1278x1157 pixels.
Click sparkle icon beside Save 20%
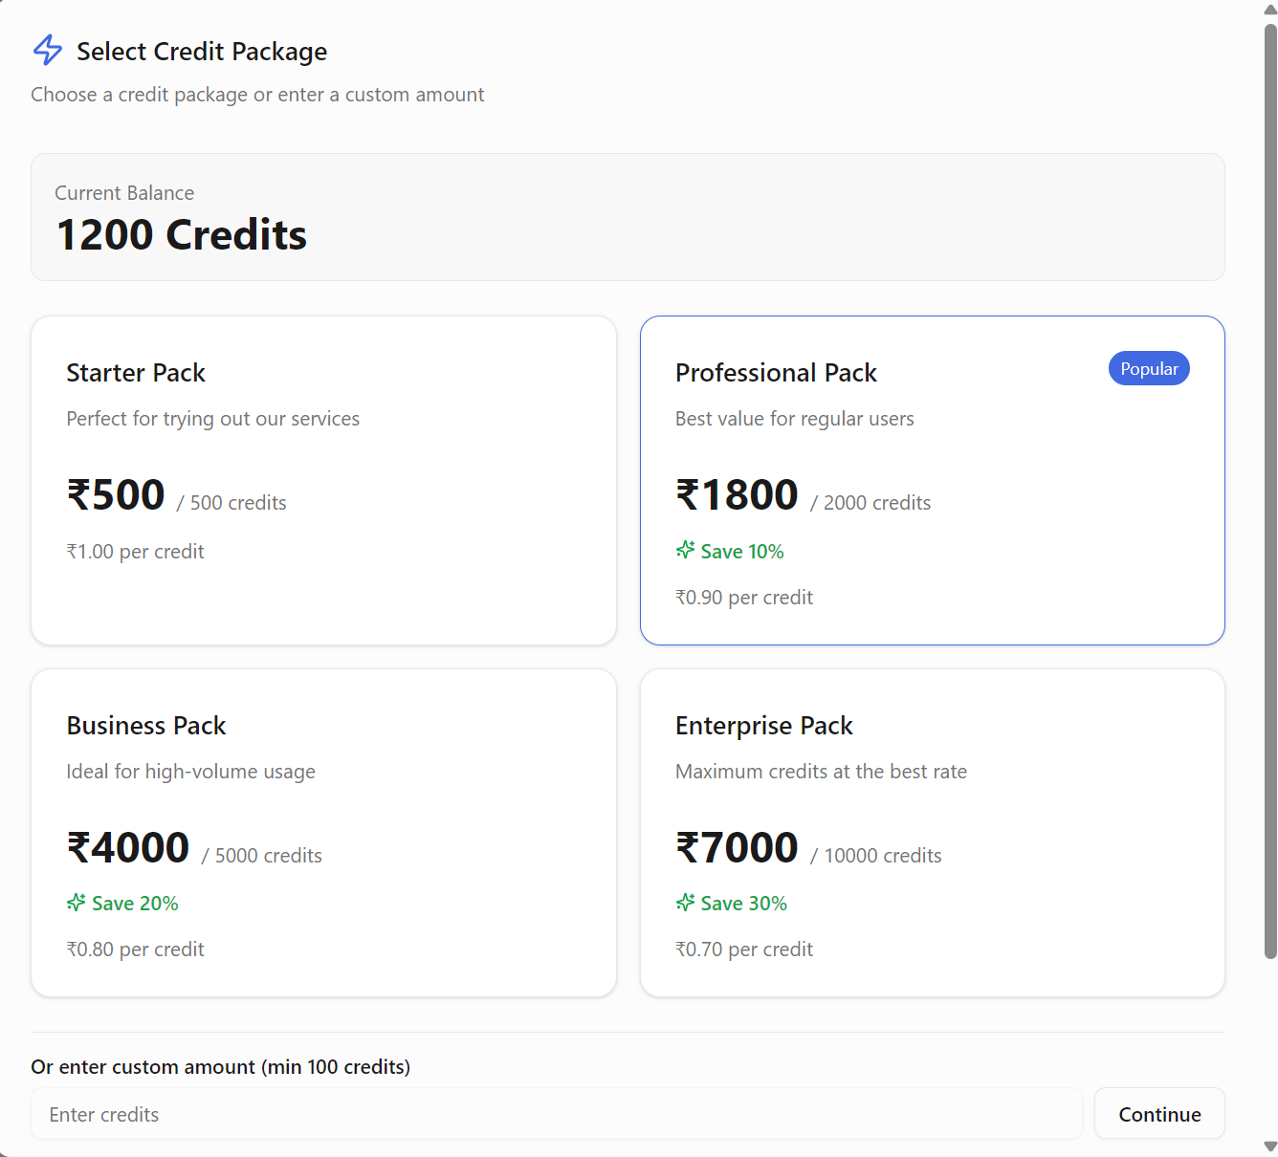pyautogui.click(x=77, y=902)
